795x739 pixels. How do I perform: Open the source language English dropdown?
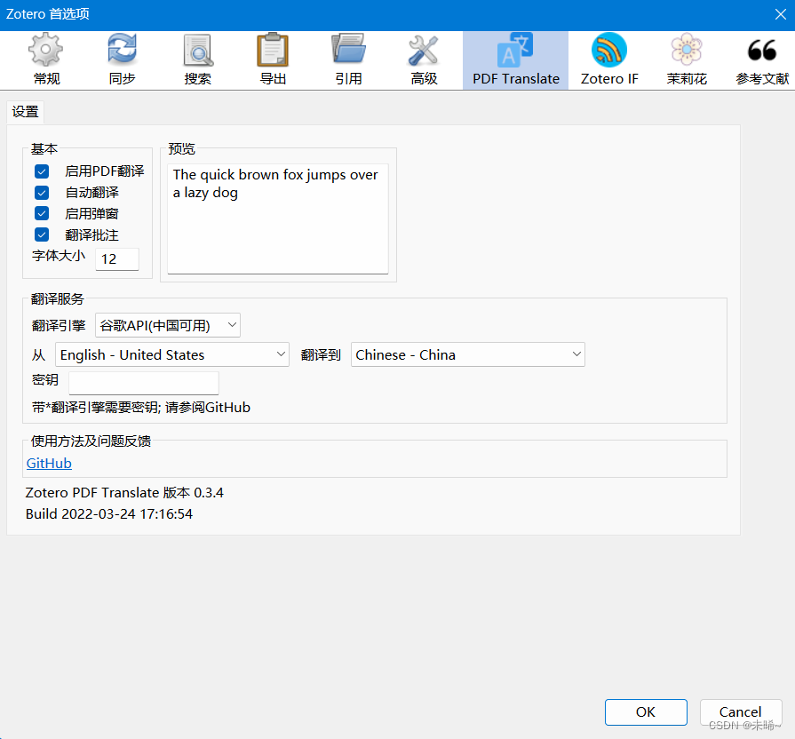171,354
